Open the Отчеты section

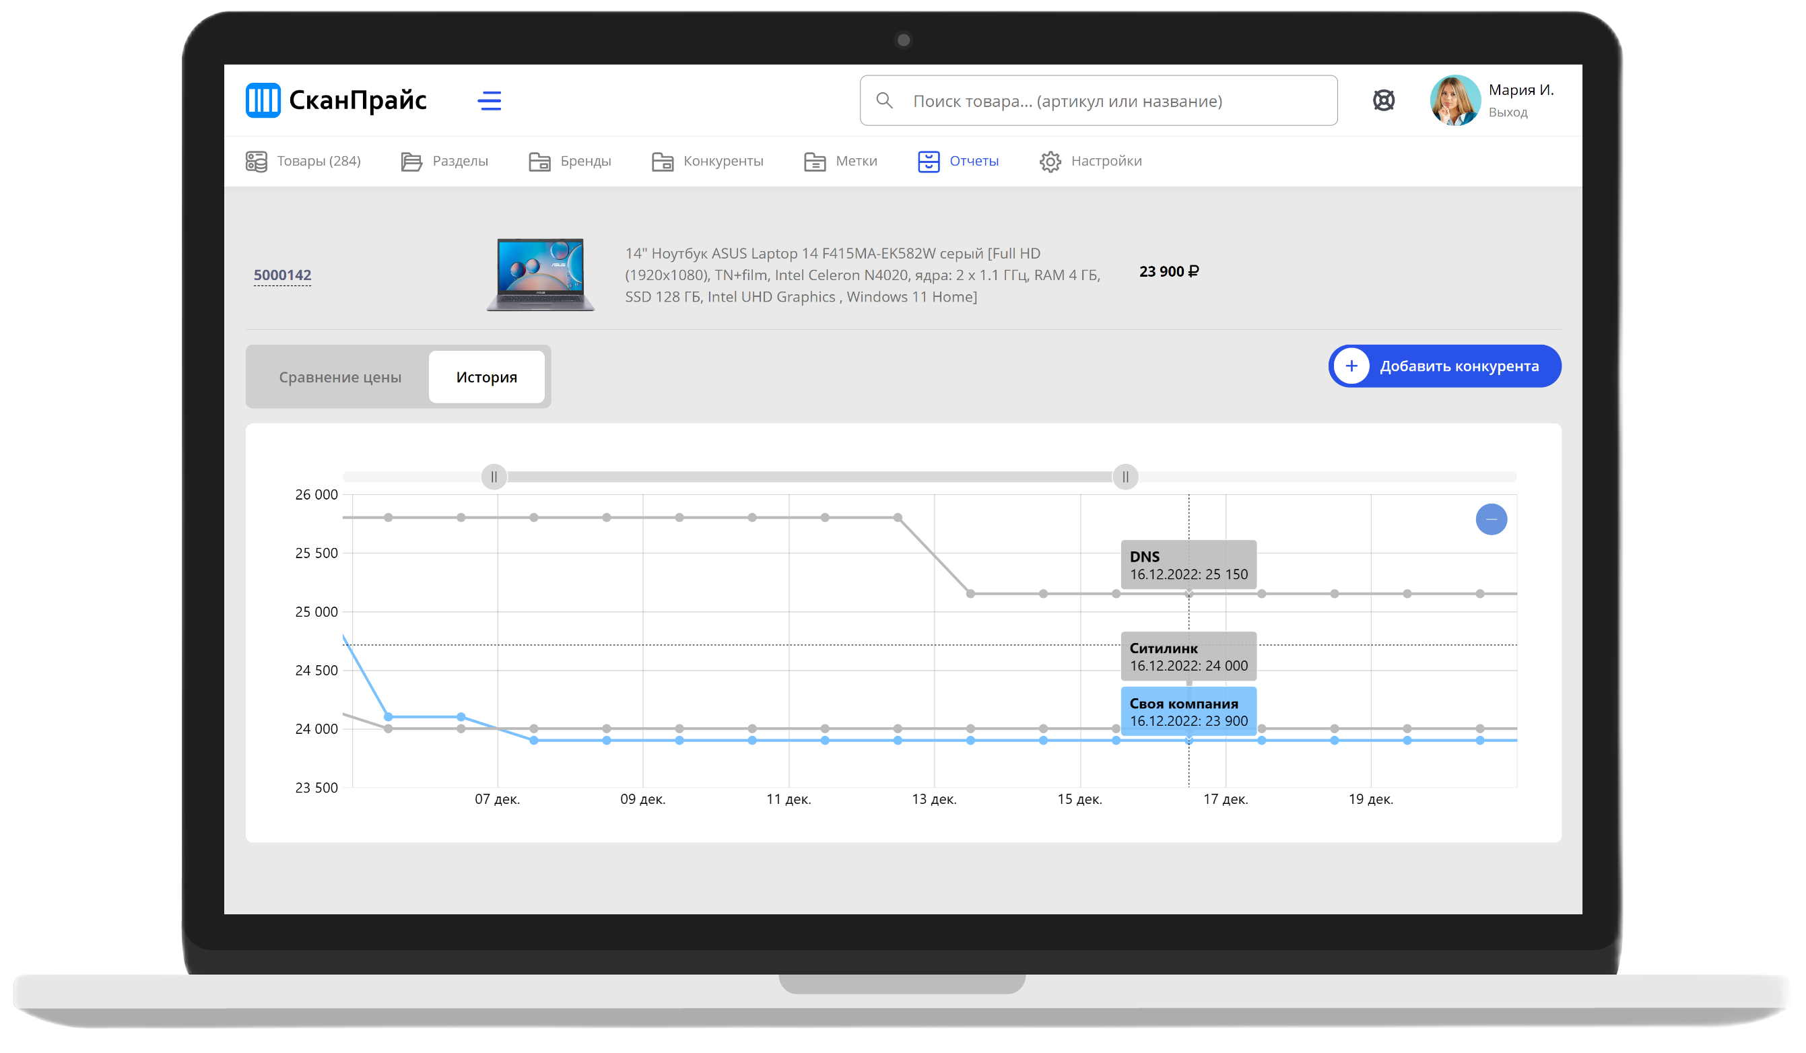pos(958,162)
